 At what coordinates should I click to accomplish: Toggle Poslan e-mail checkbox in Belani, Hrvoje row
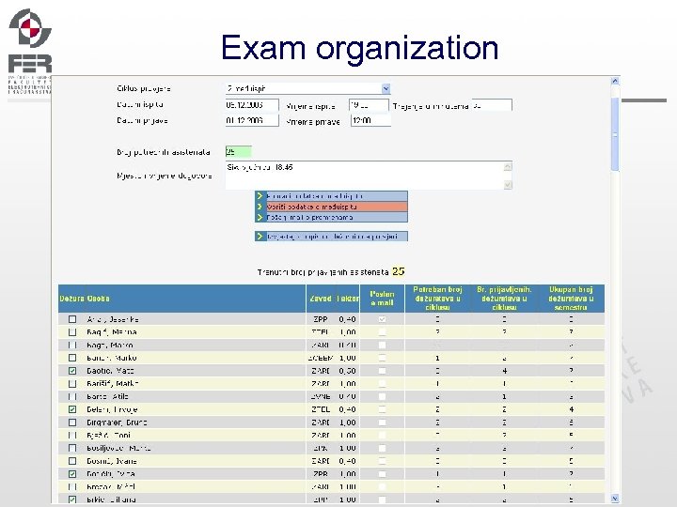coord(382,409)
